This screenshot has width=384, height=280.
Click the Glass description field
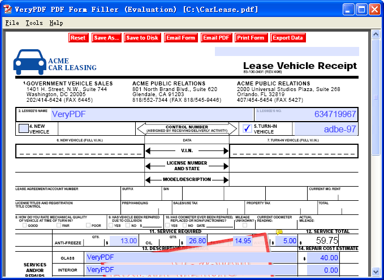(x=191, y=257)
